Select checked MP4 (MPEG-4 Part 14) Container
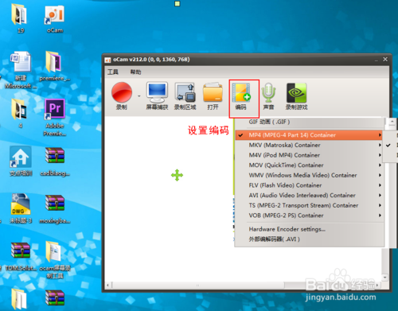The image size is (398, 311). tap(309, 135)
